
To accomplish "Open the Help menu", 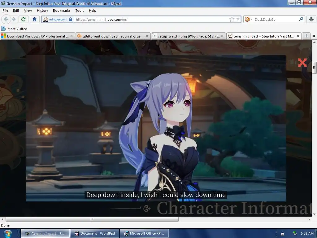I will coord(92,11).
